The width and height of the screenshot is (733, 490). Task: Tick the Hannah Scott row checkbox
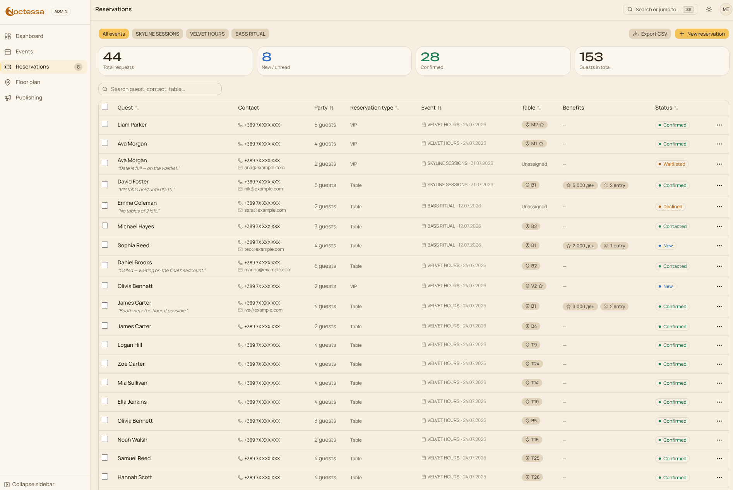pyautogui.click(x=105, y=476)
